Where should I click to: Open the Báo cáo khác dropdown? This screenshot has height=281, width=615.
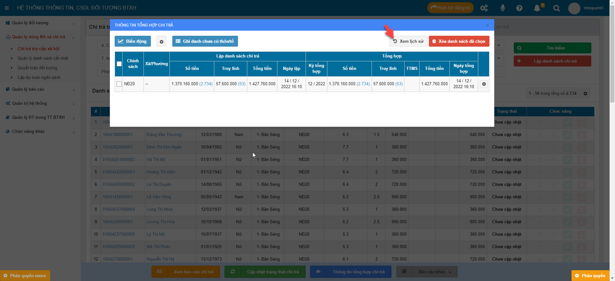434,272
